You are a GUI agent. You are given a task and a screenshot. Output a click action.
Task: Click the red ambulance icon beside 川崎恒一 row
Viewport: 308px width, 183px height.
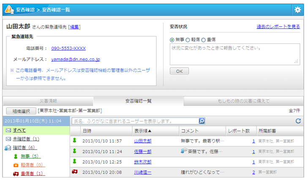(75, 172)
